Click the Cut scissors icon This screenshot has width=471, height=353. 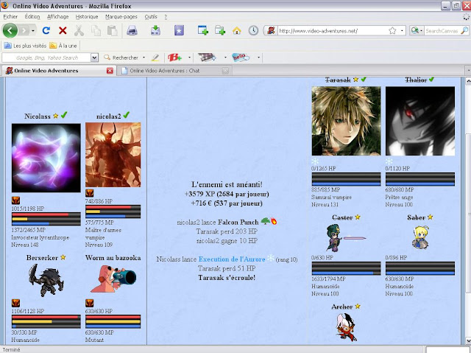pos(79,31)
